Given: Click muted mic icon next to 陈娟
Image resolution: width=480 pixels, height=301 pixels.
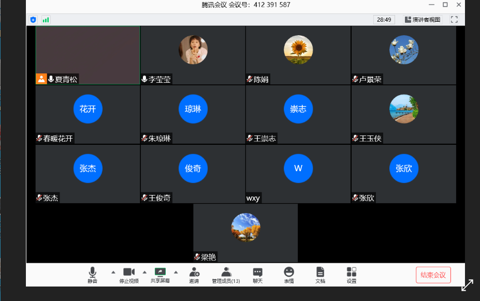Looking at the screenshot, I should (250, 79).
